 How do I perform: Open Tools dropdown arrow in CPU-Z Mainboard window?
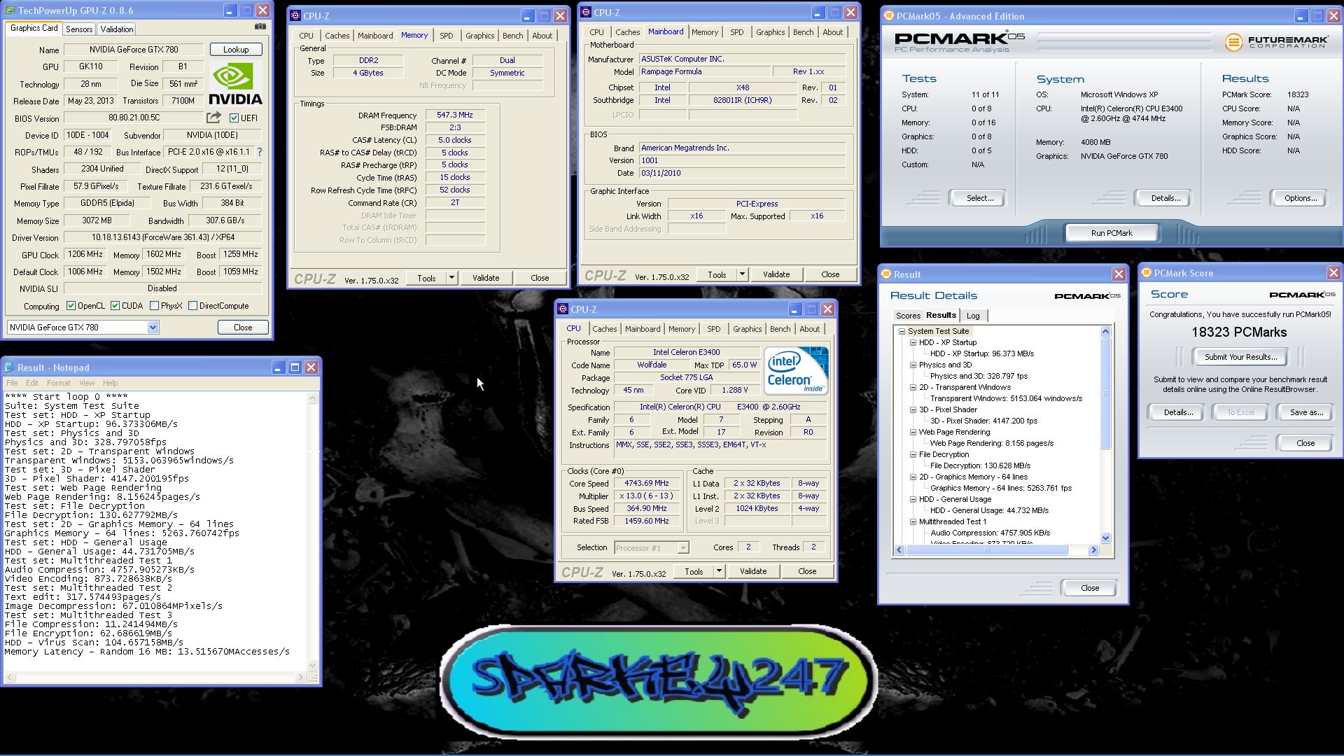tap(742, 274)
